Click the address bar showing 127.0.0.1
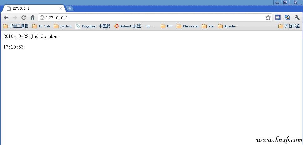Viewport: 303px width, 145px height. point(150,18)
